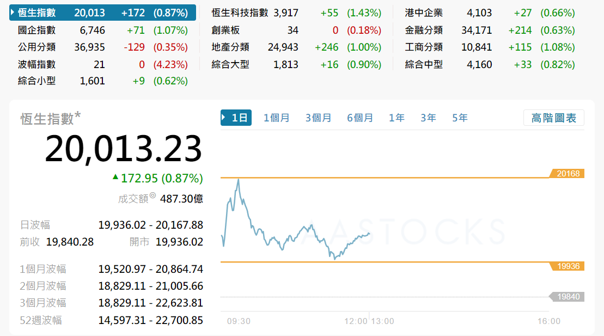The image size is (604, 336).
Task: Open the 高階圖表 advanced chart
Action: (x=553, y=117)
